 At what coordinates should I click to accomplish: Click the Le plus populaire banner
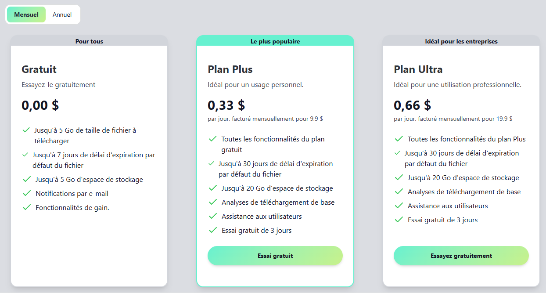pyautogui.click(x=275, y=41)
